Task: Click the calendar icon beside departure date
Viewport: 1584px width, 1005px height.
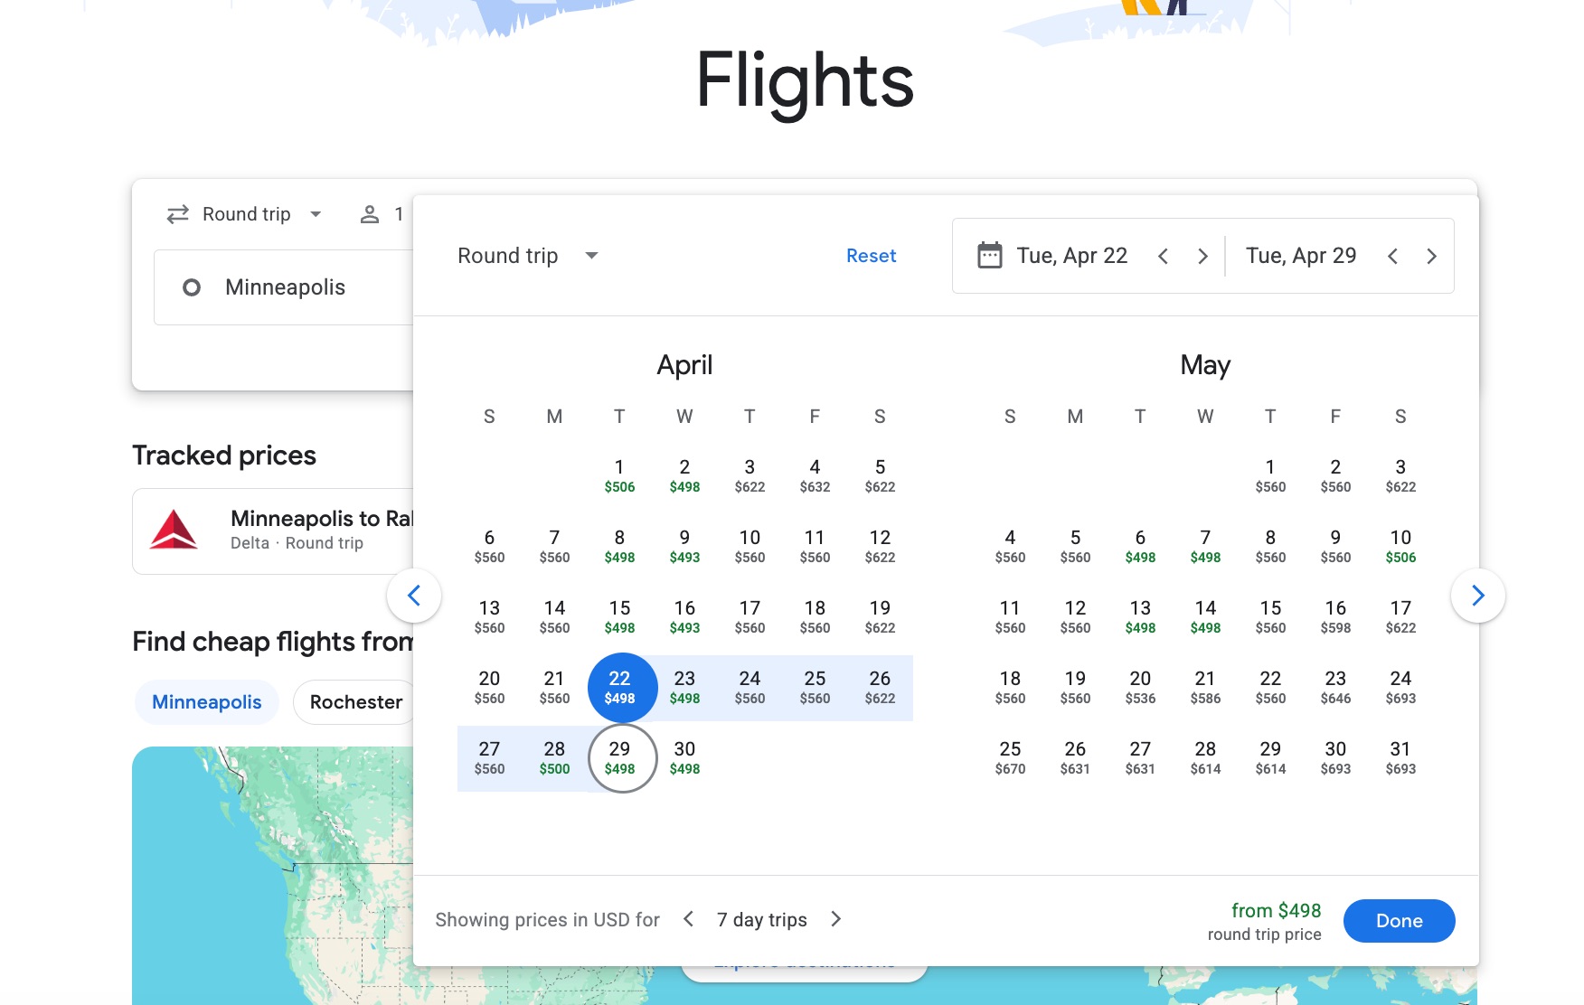Action: [x=991, y=256]
